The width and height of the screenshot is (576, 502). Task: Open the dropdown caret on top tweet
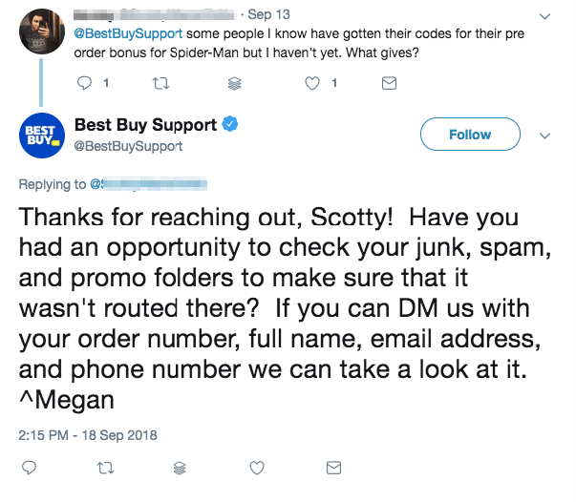(544, 17)
